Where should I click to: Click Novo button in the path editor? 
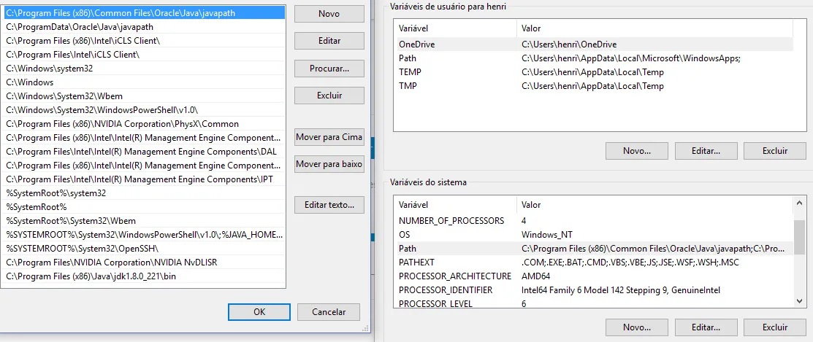pyautogui.click(x=329, y=14)
